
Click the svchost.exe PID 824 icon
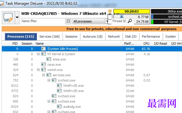54,96
